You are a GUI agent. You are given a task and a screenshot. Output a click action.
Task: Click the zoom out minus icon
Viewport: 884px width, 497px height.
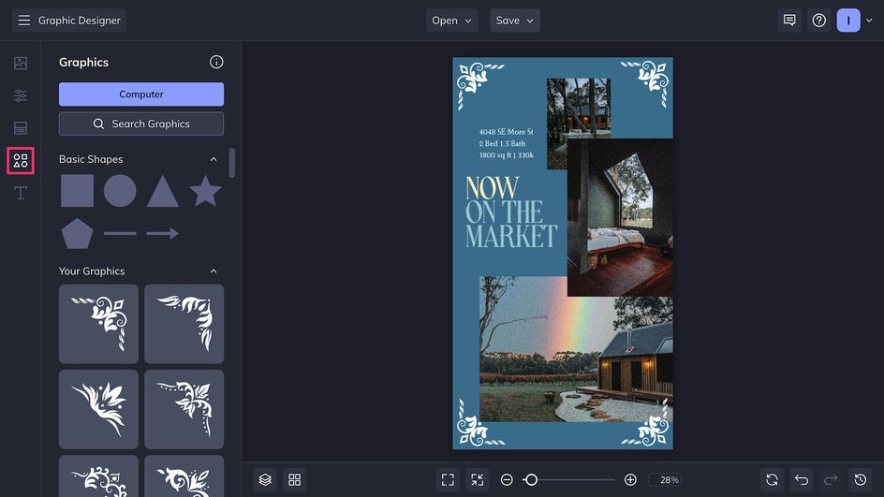[x=507, y=479]
